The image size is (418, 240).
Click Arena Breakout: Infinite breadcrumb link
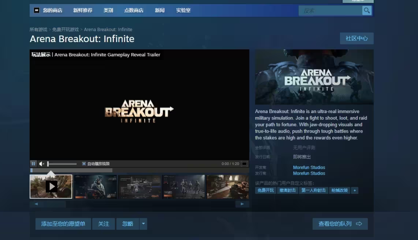coord(108,30)
